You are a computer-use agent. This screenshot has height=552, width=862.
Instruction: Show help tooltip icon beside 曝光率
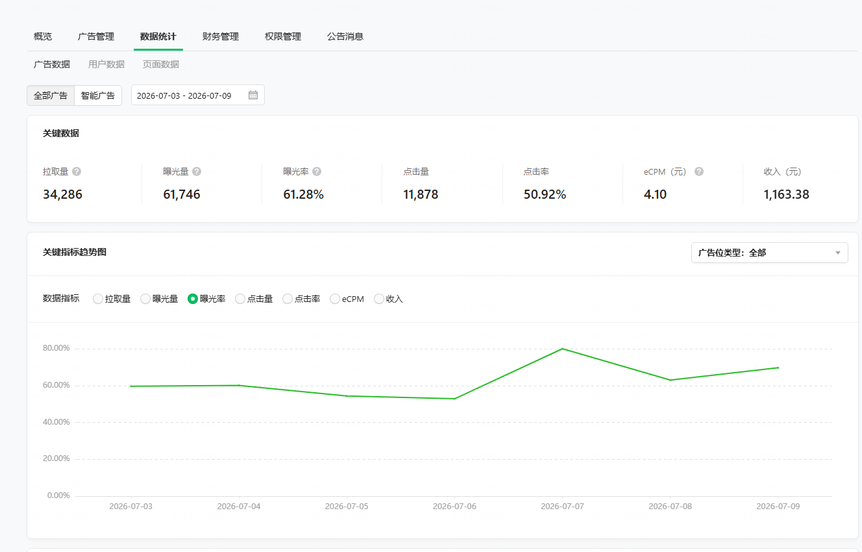point(317,171)
